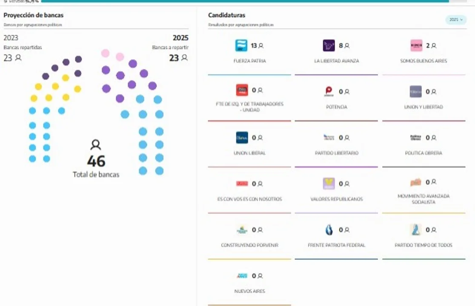The image size is (475, 306).
Task: Click the Partido Tiempo de Todos logo
Action: coord(416,230)
